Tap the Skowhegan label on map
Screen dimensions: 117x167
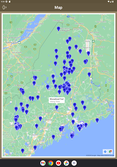[46, 113]
